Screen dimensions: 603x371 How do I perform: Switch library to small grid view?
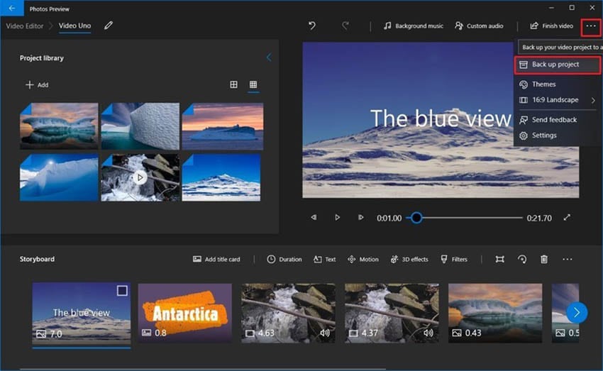253,84
